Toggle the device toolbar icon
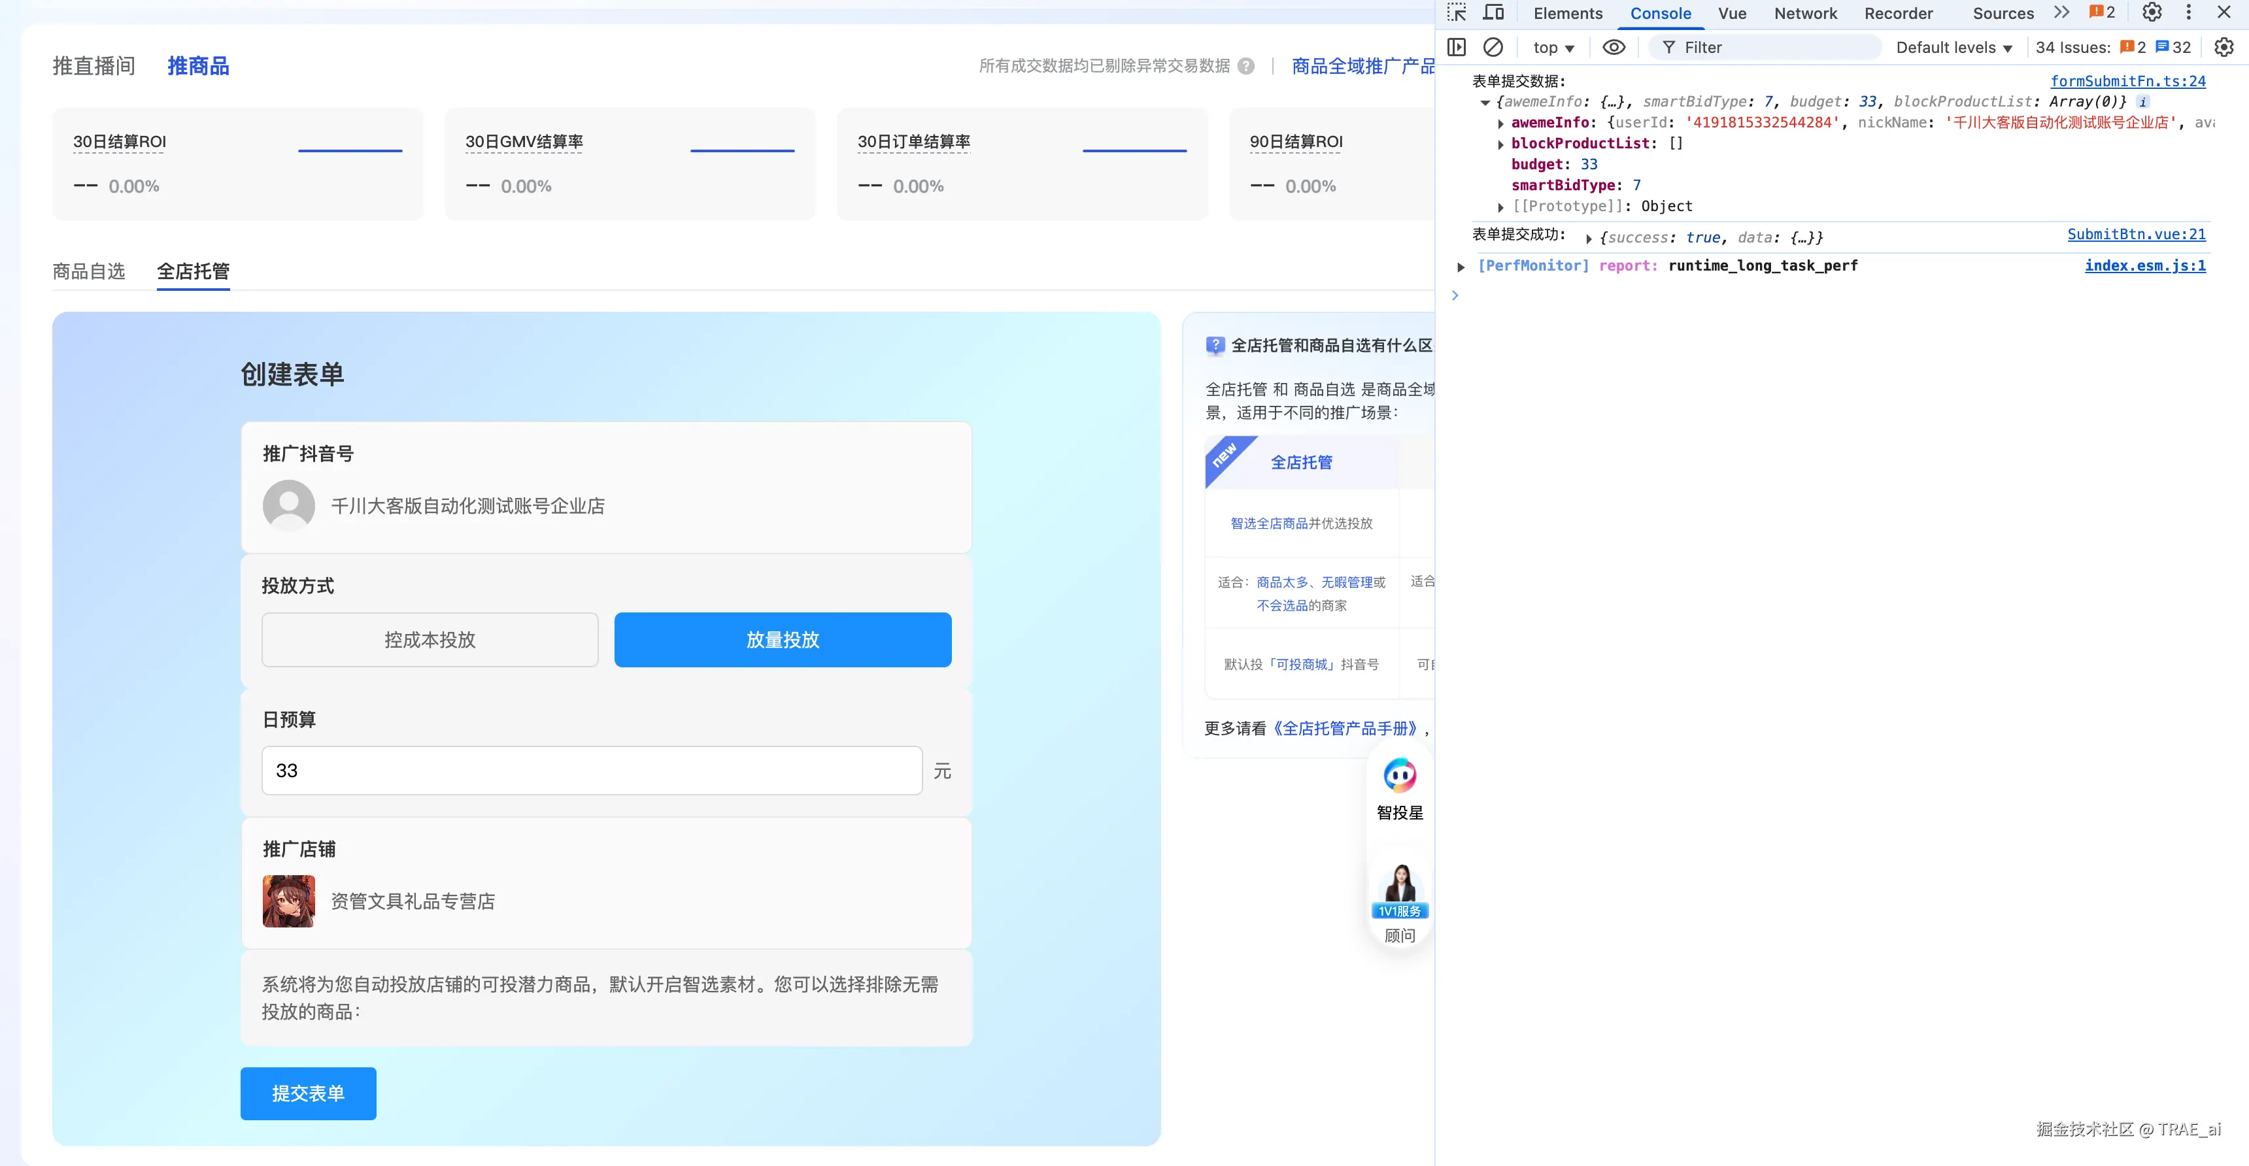 pyautogui.click(x=1494, y=13)
